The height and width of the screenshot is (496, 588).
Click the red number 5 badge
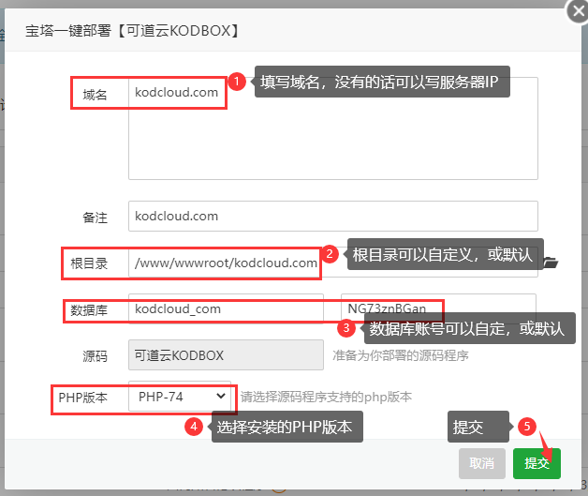(x=526, y=427)
